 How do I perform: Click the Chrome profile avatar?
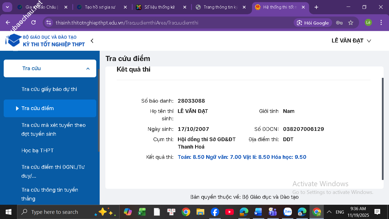[x=368, y=23]
